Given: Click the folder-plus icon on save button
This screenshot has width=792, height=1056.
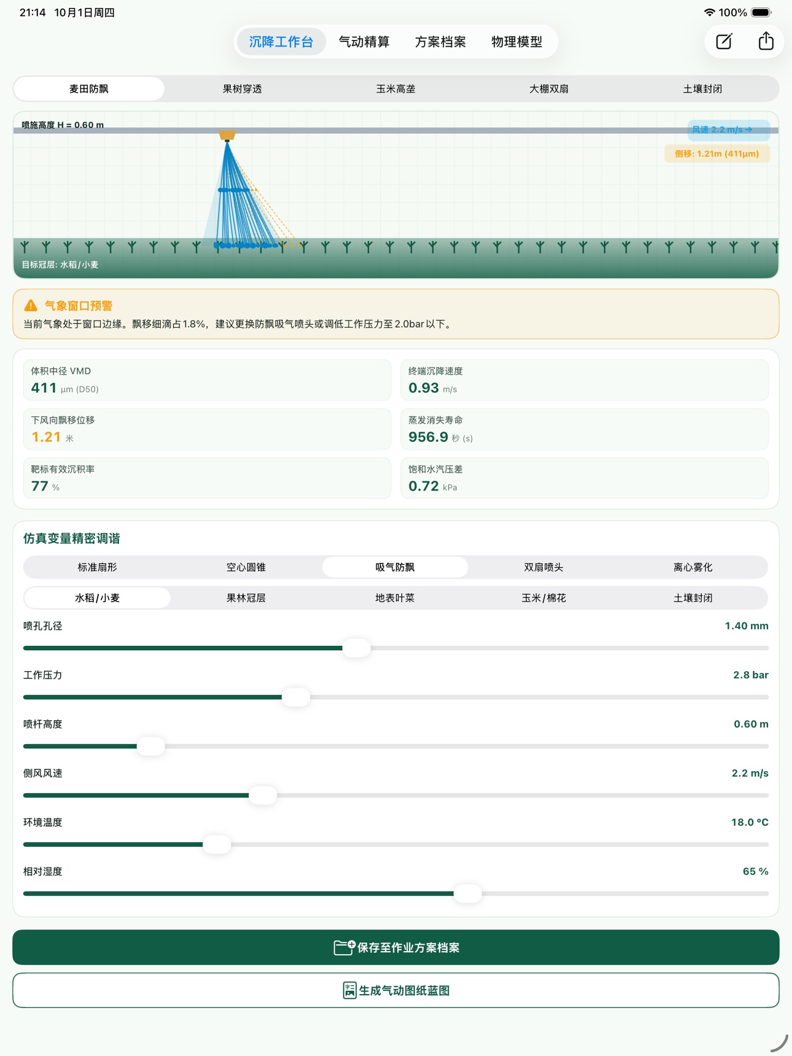Looking at the screenshot, I should point(344,947).
